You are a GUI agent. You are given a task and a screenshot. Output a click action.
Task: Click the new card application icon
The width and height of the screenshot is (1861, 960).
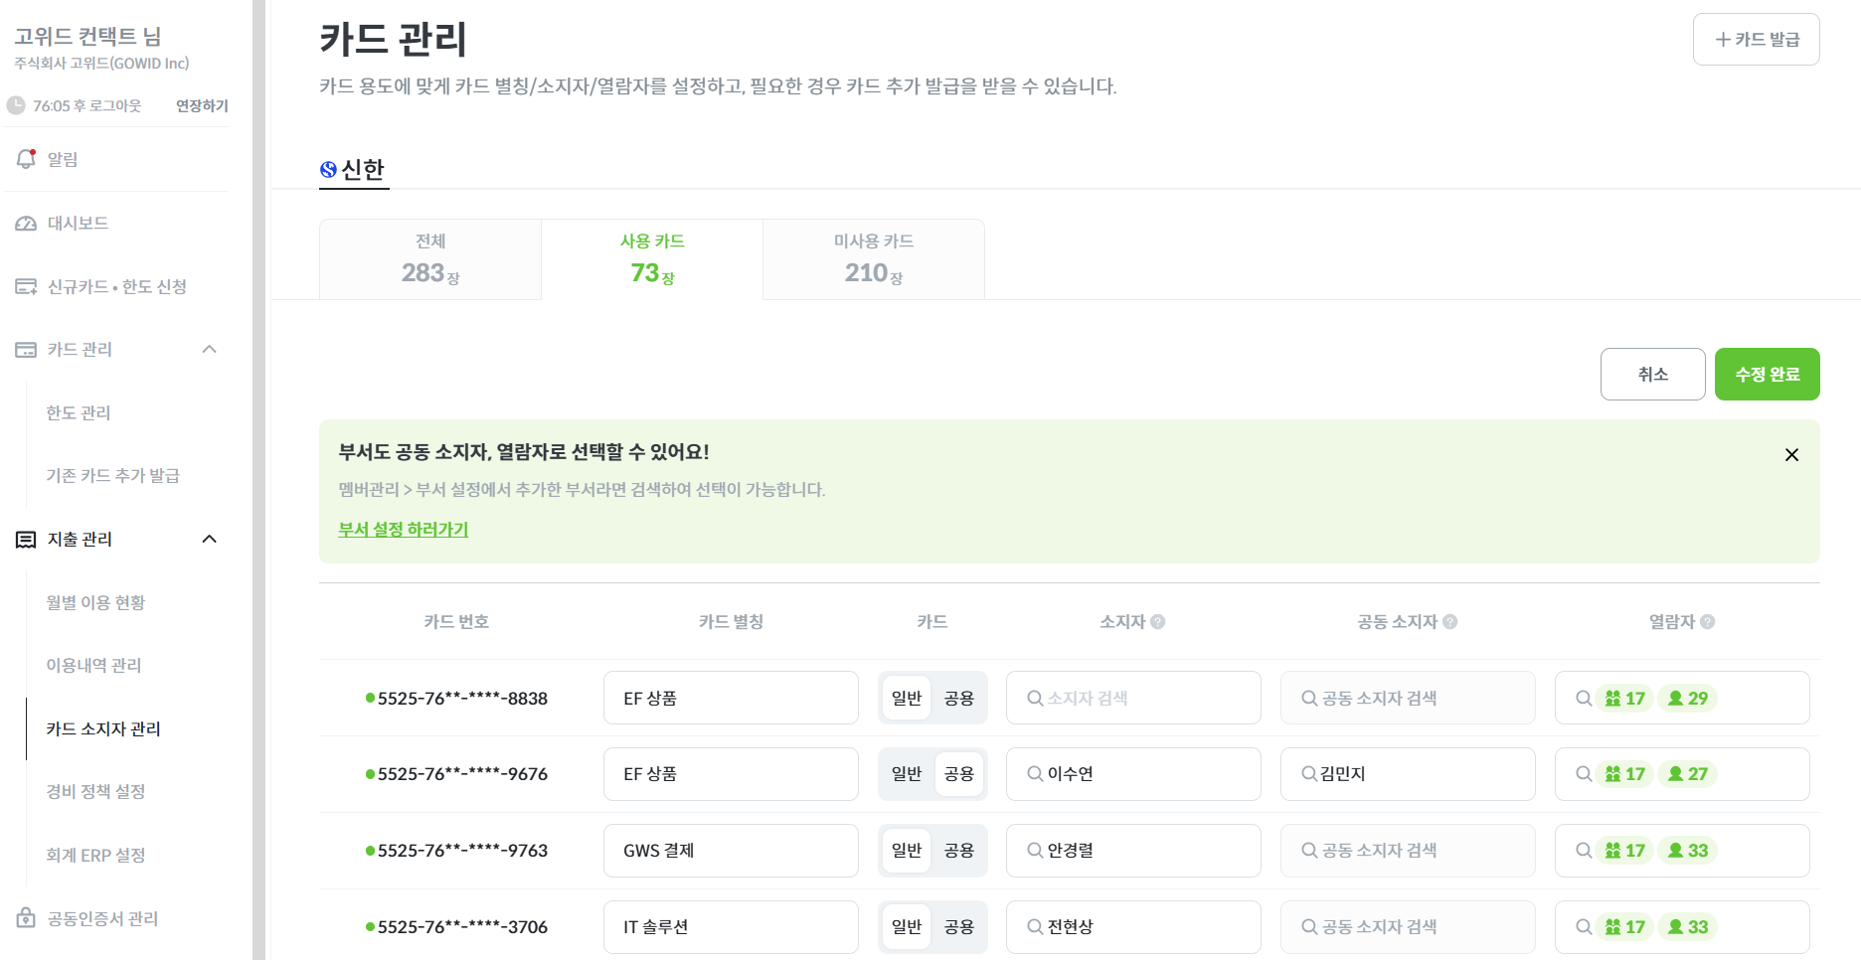26,287
